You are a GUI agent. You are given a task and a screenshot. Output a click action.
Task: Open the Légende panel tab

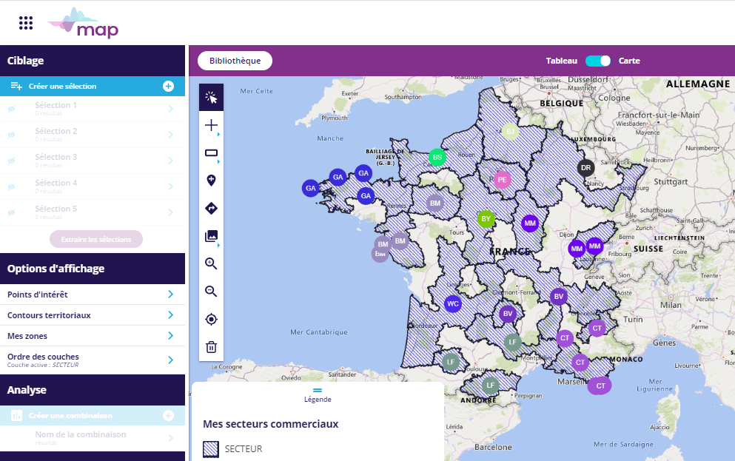(318, 399)
